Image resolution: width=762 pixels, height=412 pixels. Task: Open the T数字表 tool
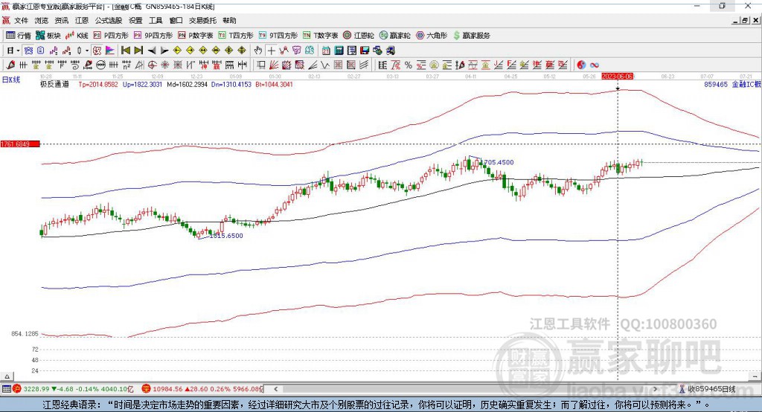point(320,36)
